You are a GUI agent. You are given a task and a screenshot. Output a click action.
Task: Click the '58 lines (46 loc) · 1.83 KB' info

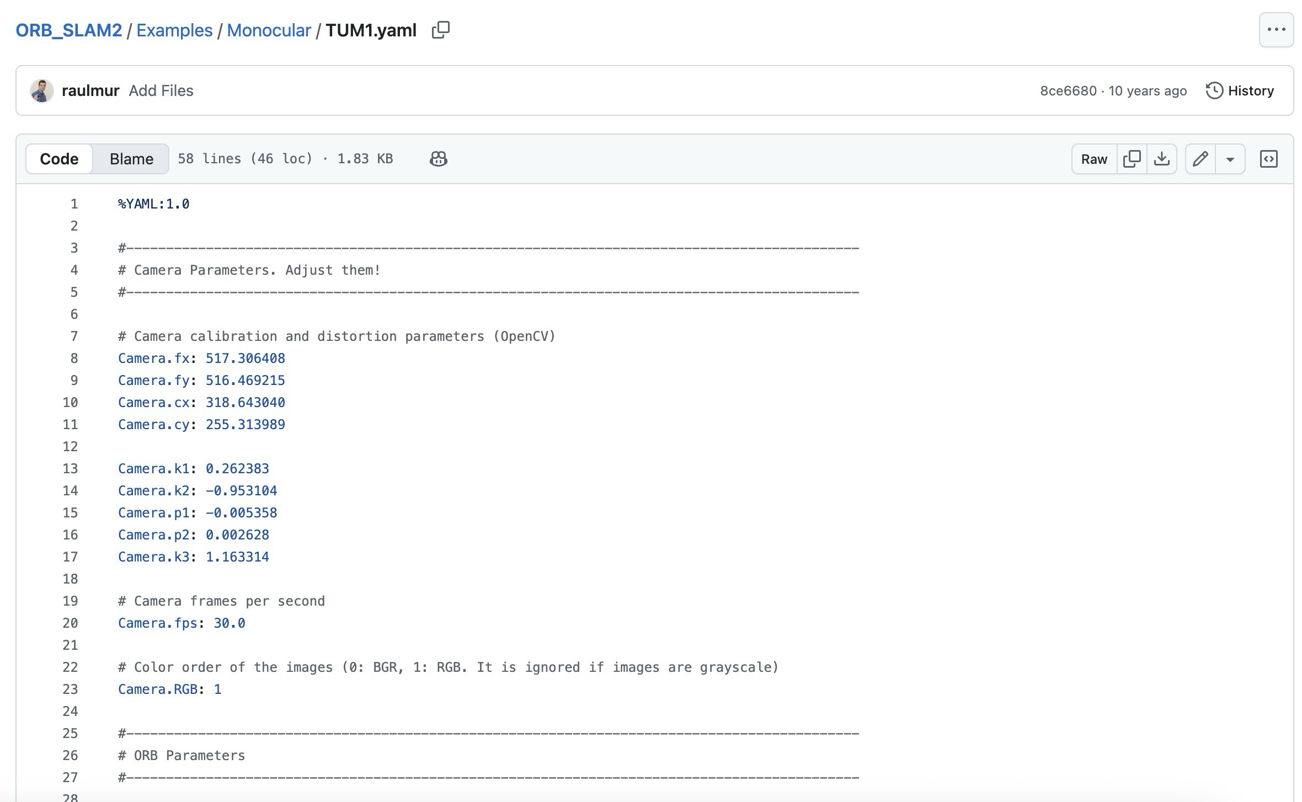pos(285,159)
